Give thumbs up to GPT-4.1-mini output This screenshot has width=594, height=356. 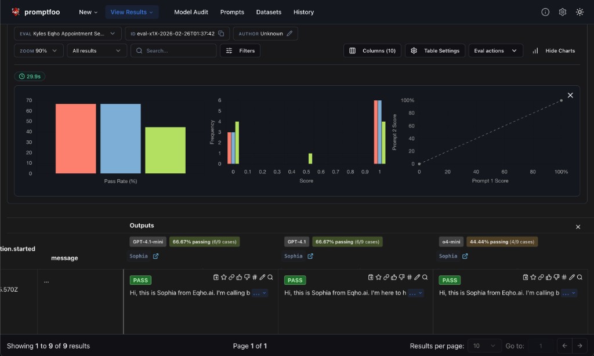point(239,278)
